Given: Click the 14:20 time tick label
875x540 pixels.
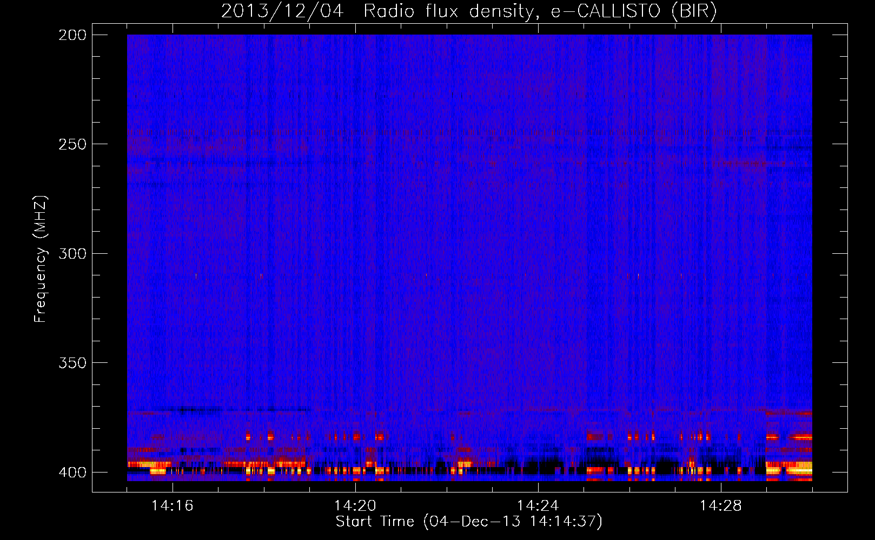Looking at the screenshot, I should point(355,506).
